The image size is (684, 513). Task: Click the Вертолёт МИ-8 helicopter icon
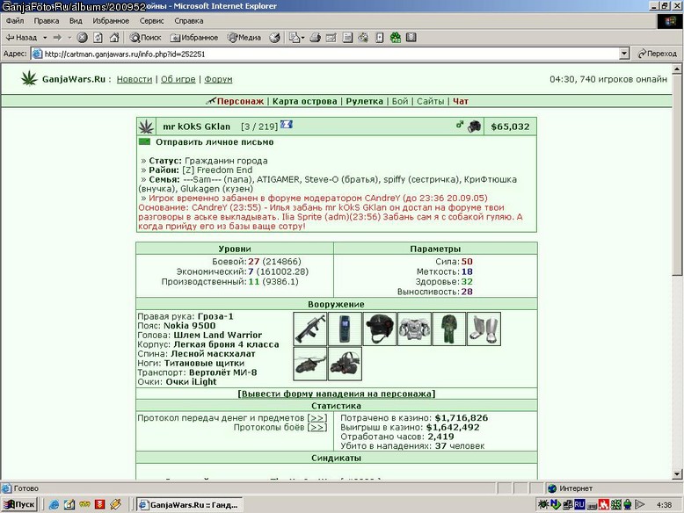[x=309, y=364]
